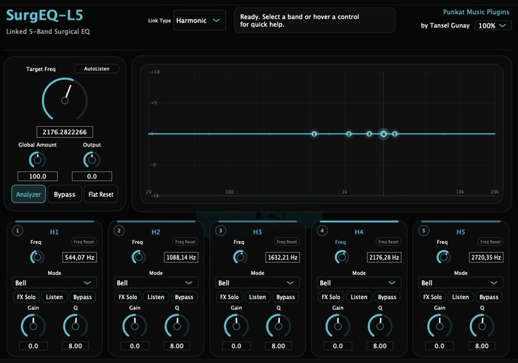Click the Output value field 0.0
The image size is (518, 363).
92,176
